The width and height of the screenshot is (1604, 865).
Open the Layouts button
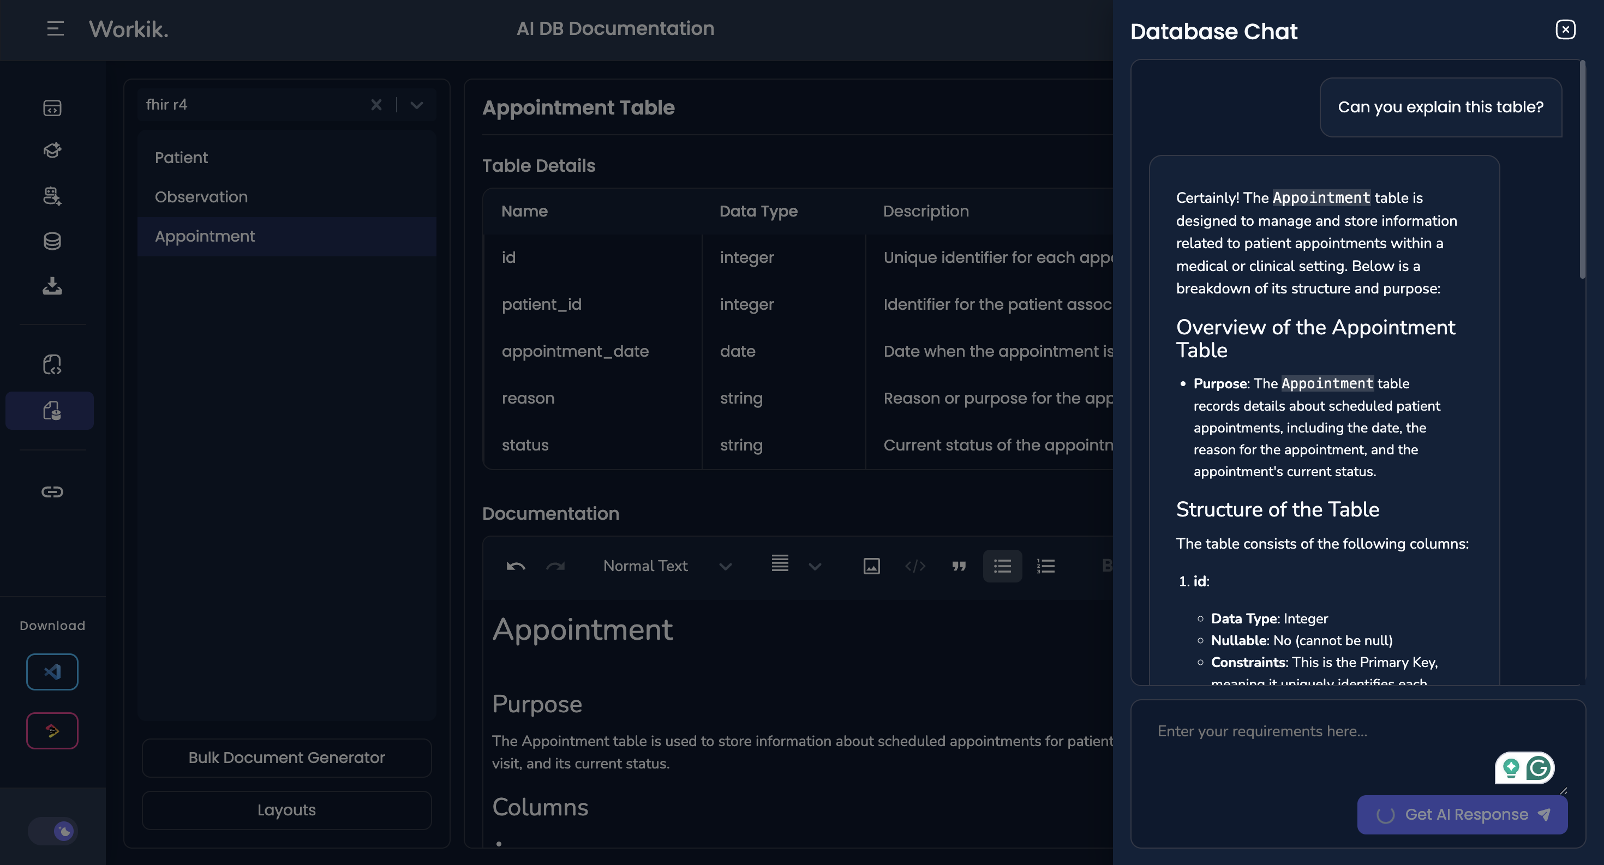(x=286, y=809)
